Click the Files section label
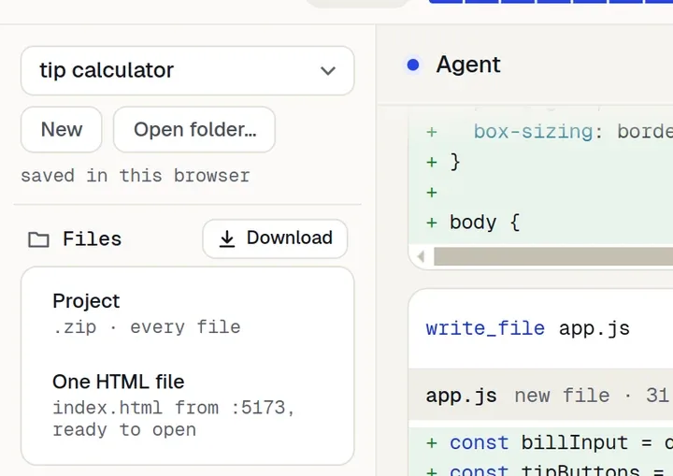Screen dimensions: 673x476 (x=92, y=238)
